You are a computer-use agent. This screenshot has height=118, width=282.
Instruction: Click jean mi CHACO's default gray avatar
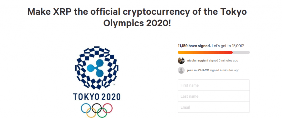coord(181,70)
